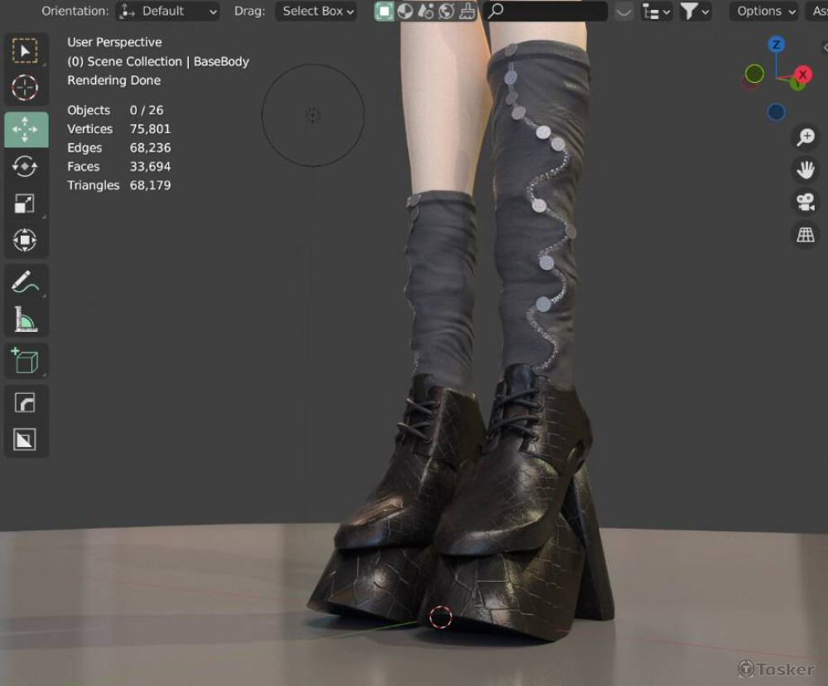Expand the filter funnel dropdown
Viewport: 828px width, 686px height.
(x=694, y=12)
